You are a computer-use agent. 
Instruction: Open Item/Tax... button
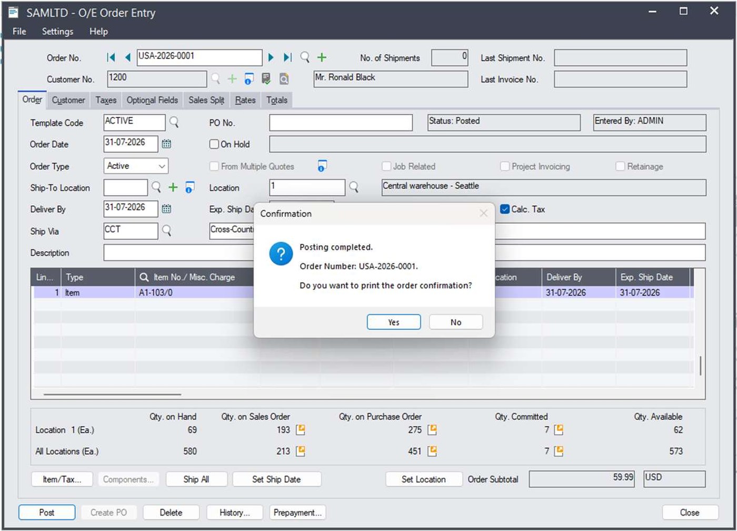[62, 479]
